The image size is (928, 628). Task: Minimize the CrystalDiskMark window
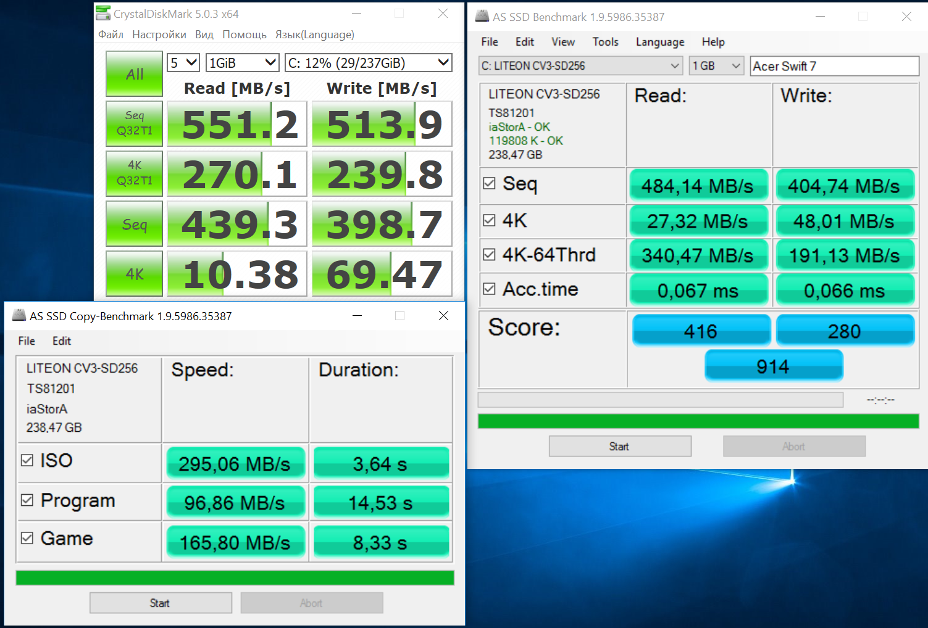click(356, 14)
